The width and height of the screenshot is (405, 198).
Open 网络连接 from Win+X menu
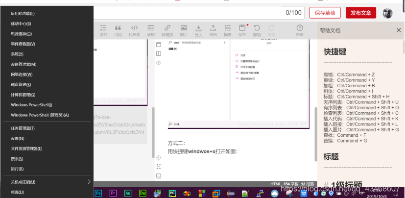pos(47,74)
